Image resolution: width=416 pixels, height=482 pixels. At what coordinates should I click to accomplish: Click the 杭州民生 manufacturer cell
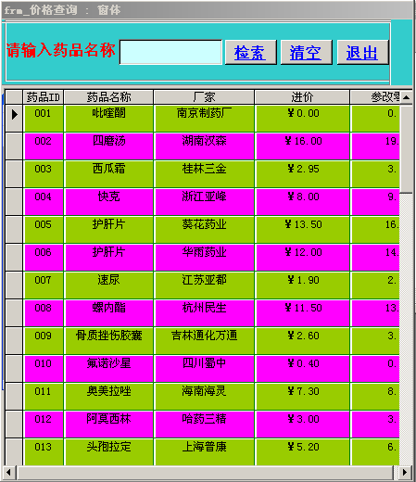[205, 313]
